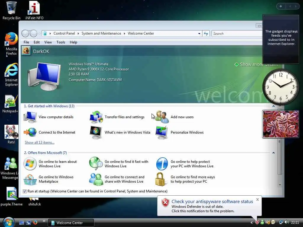The image size is (303, 227).
Task: Click the System and Maintenance breadcrumb
Action: click(x=101, y=33)
